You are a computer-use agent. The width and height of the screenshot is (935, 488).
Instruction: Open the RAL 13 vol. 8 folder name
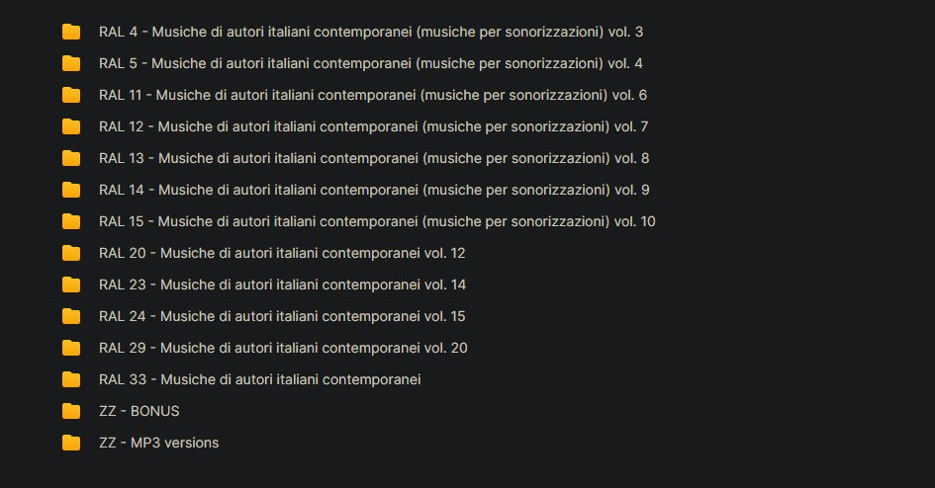[374, 158]
